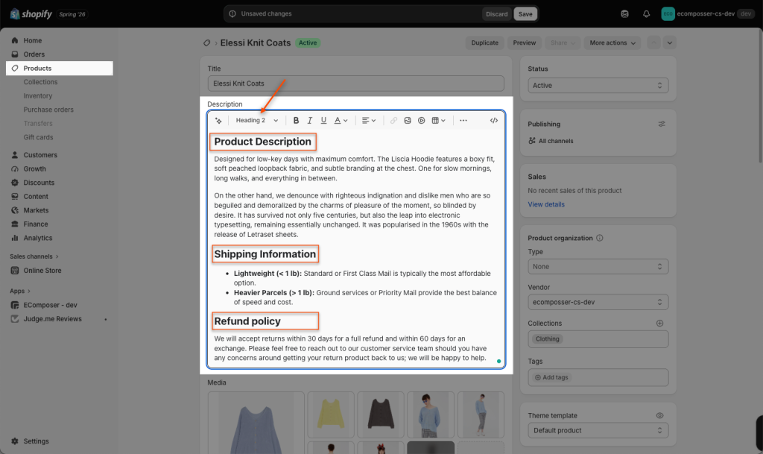Add a collection with the plus icon

coord(660,323)
